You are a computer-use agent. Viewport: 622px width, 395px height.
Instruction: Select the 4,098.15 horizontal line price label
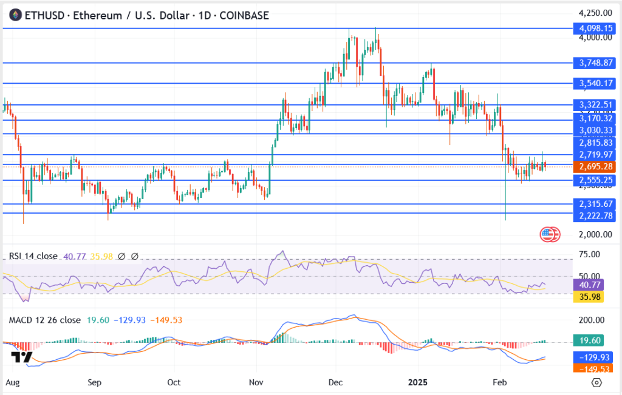595,28
